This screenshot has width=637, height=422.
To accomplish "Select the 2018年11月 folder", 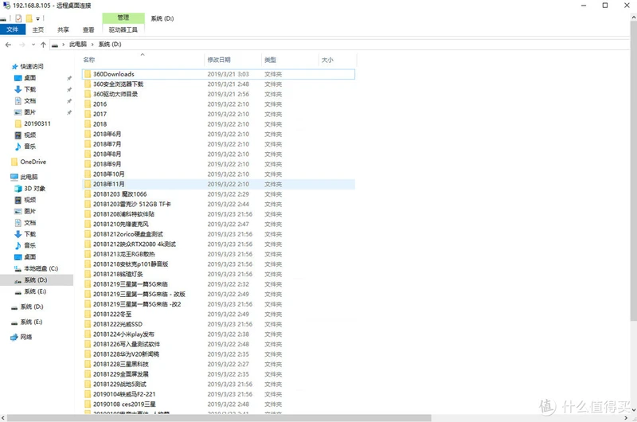I will tap(110, 184).
